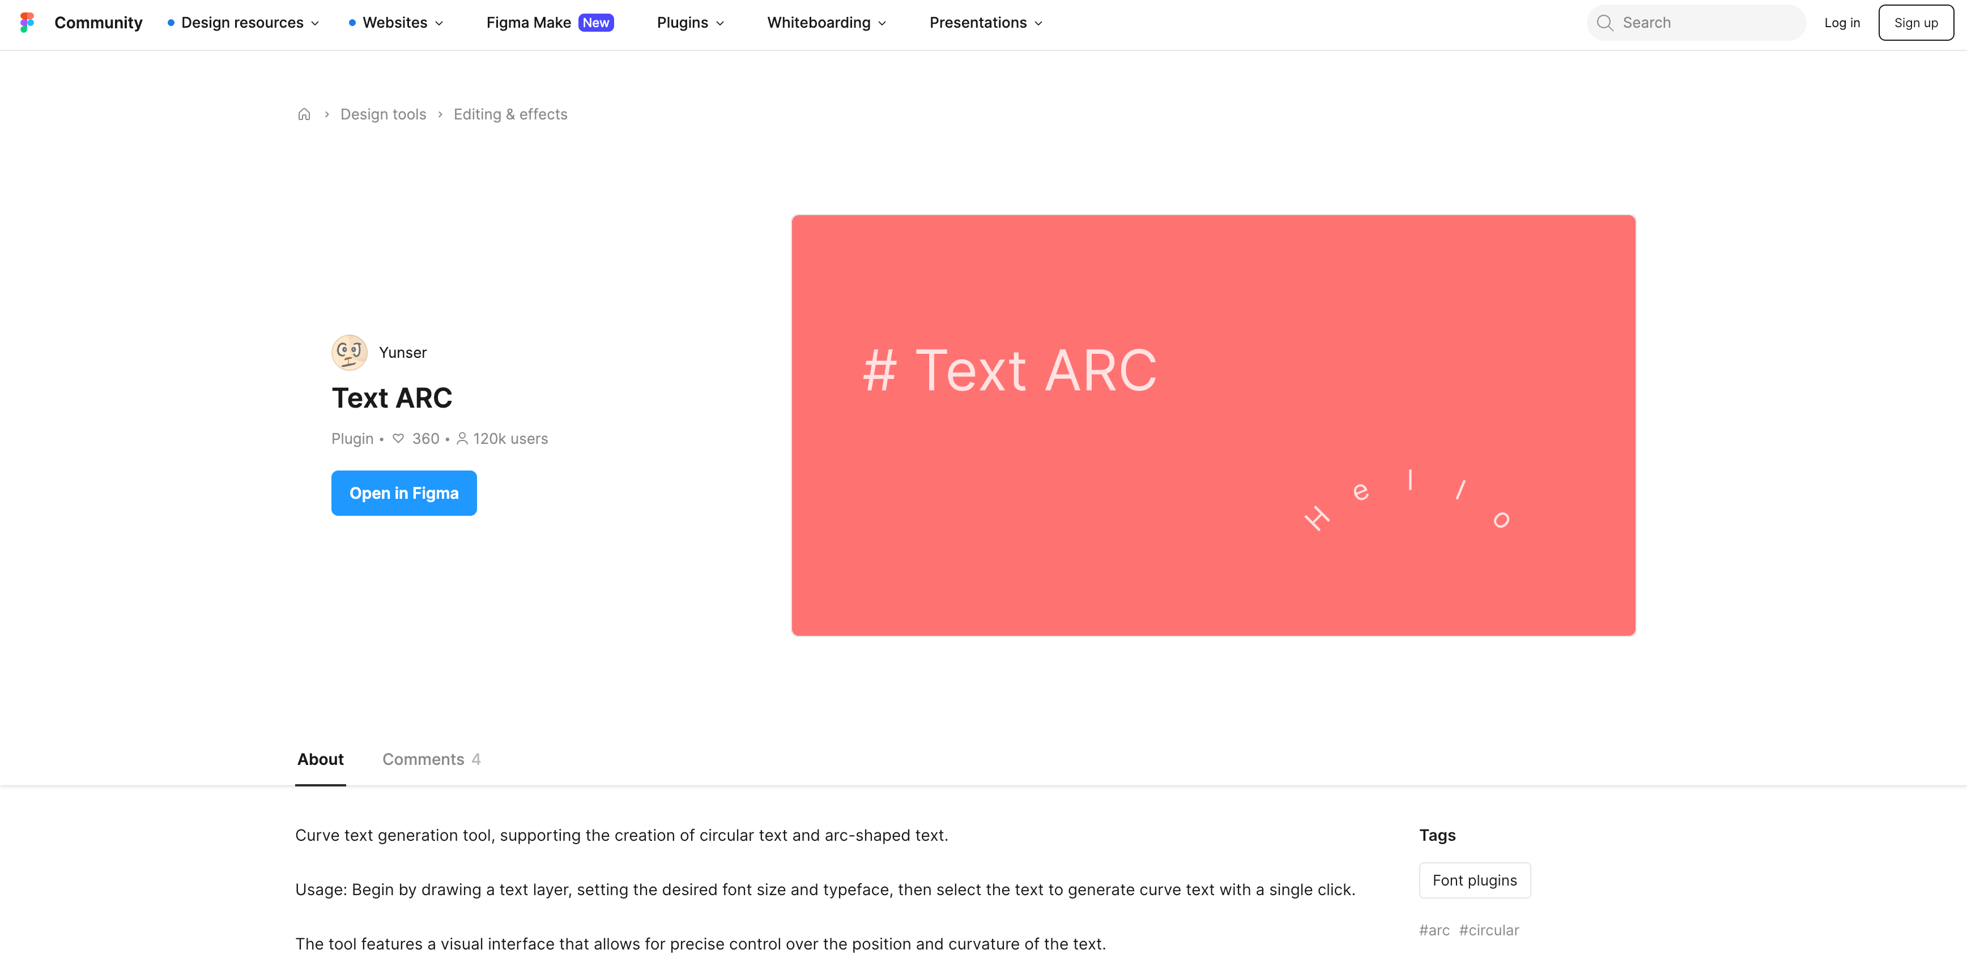Open the Editing & effects breadcrumb
Screen dimensions: 1967x958
coord(510,114)
